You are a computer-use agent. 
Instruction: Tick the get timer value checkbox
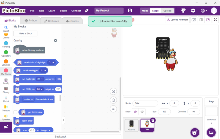pyautogui.click(x=15, y=112)
